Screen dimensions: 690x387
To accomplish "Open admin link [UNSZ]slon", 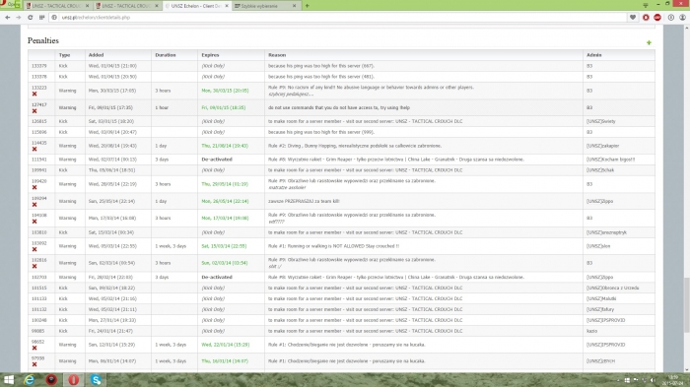I will pos(598,246).
